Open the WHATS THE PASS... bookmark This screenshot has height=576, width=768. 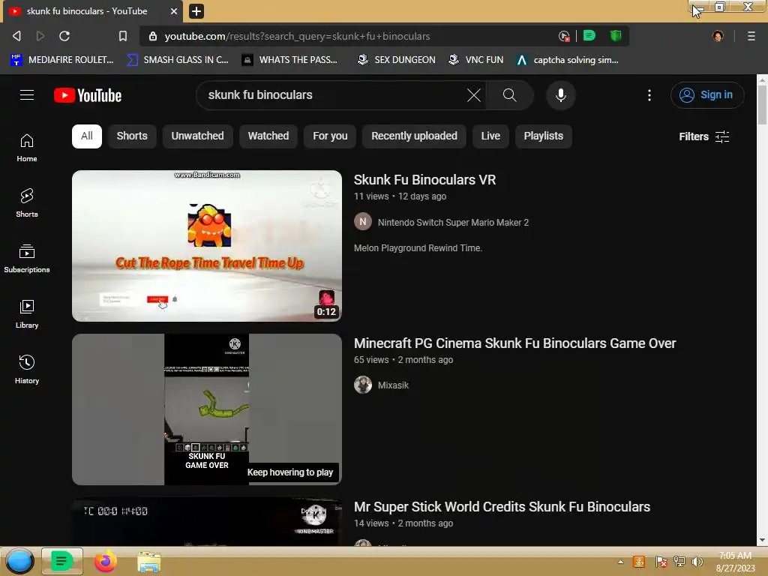[290, 60]
